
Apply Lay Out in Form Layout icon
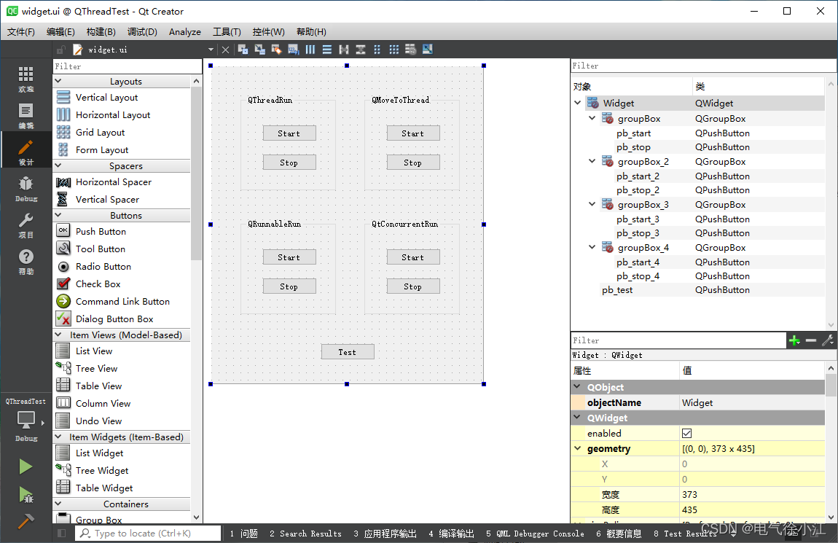point(377,50)
